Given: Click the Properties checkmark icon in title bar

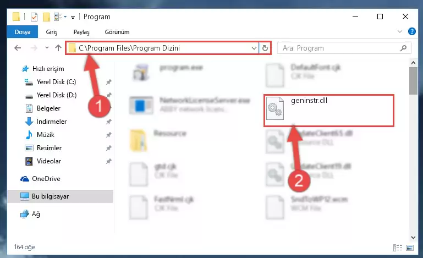Looking at the screenshot, I should [34, 17].
